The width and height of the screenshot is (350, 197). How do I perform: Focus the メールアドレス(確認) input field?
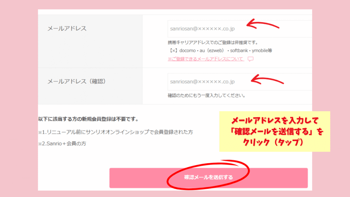[x=240, y=82]
